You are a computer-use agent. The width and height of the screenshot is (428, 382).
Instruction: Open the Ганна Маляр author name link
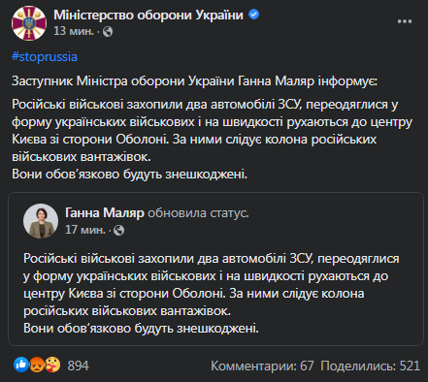[105, 213]
